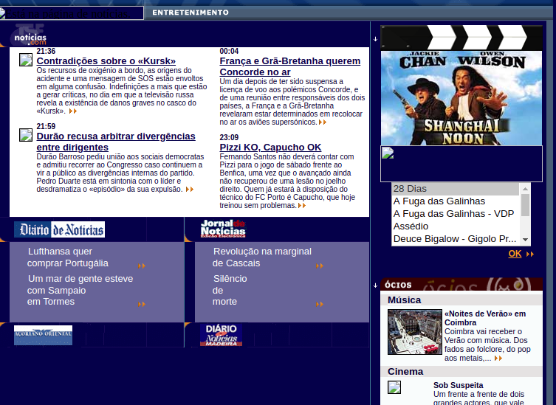Open the TSF noticias.com logo
Image resolution: width=556 pixels, height=405 pixels.
(30, 35)
